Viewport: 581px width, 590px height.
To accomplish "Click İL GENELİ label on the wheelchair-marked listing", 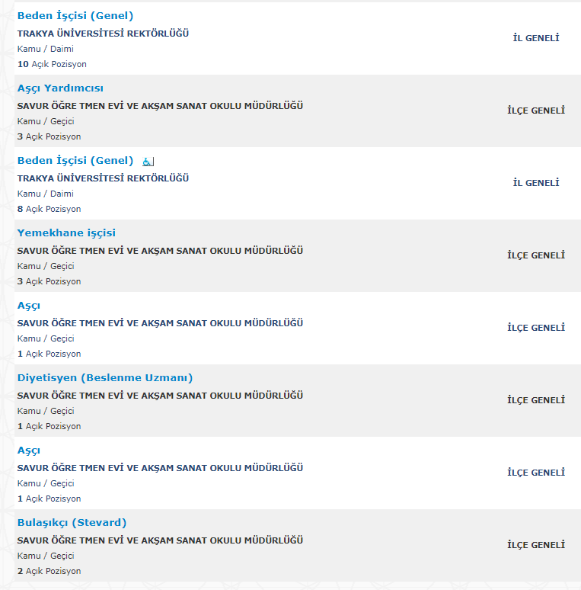I will pos(536,183).
